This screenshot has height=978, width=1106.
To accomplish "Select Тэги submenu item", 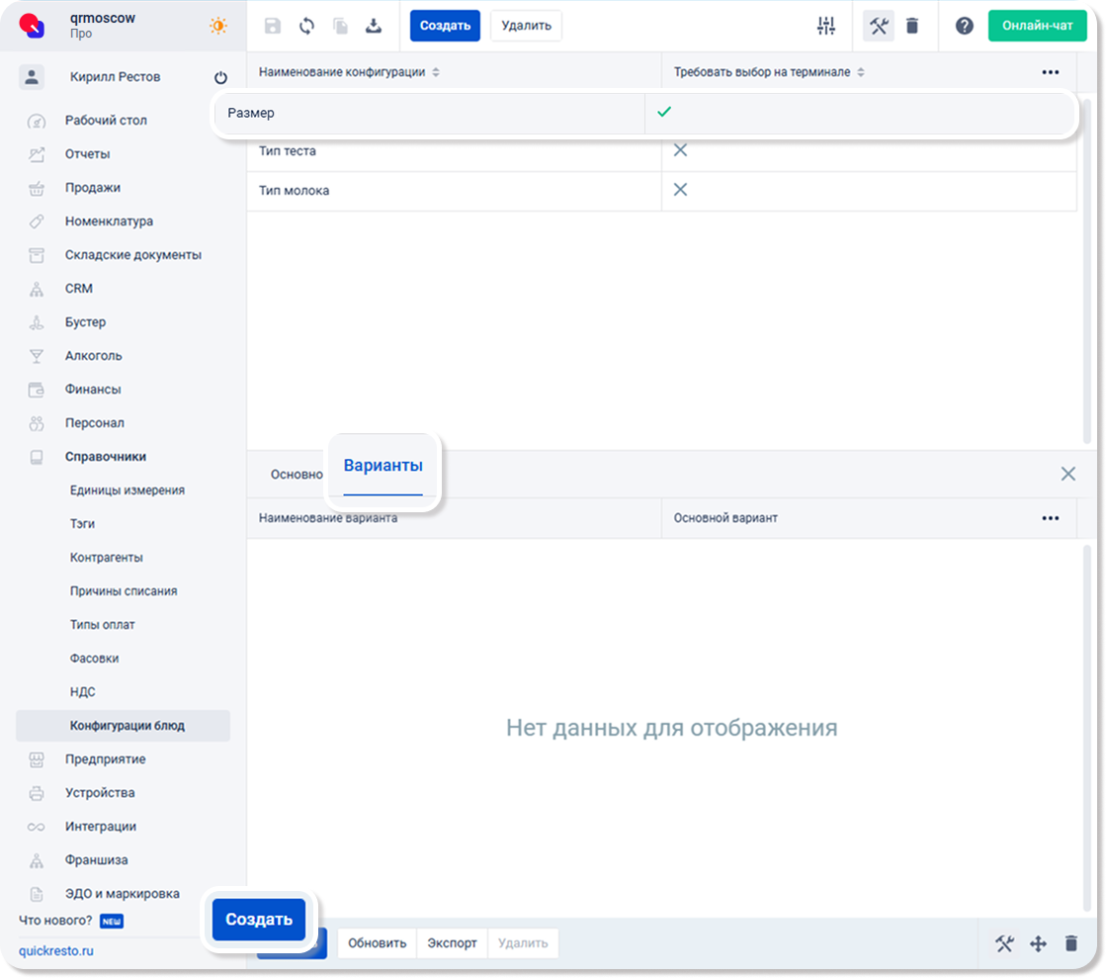I will click(82, 523).
